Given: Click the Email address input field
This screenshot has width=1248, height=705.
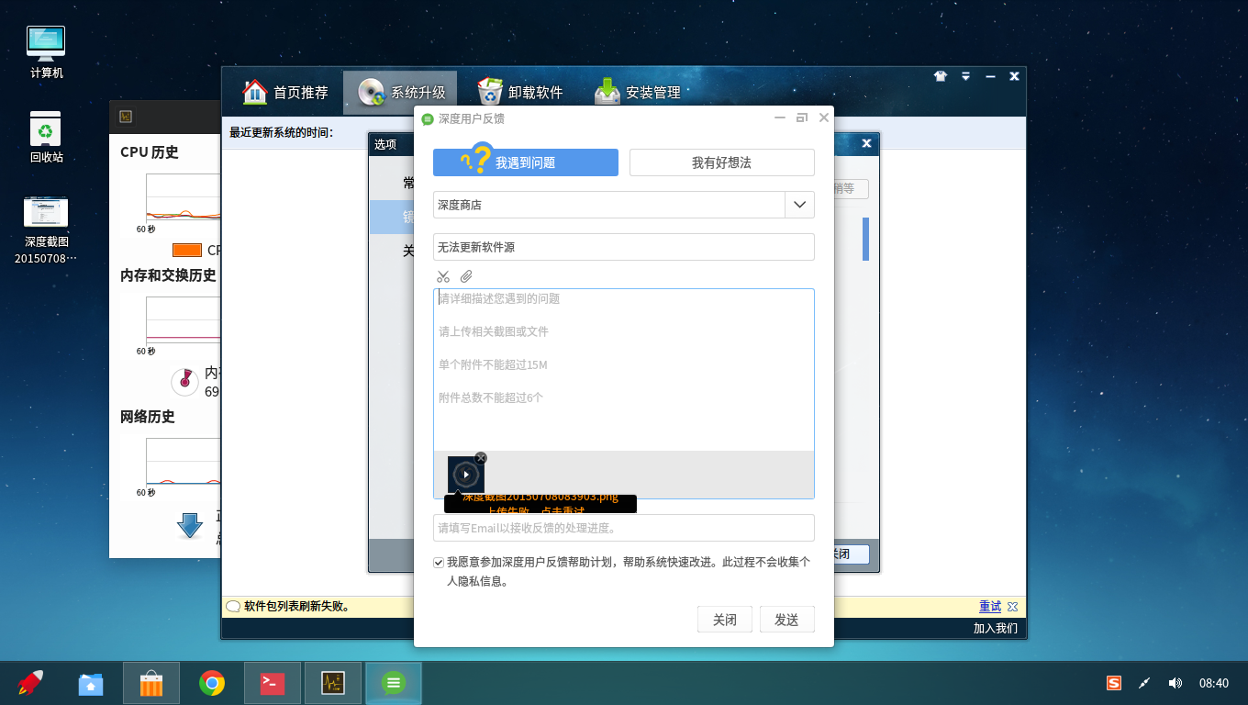Looking at the screenshot, I should (624, 528).
